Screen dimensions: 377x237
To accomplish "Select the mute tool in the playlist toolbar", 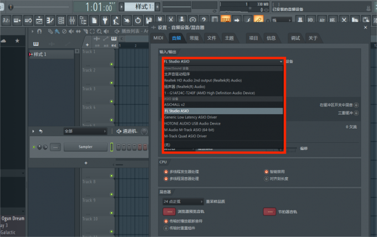I will click(71, 31).
